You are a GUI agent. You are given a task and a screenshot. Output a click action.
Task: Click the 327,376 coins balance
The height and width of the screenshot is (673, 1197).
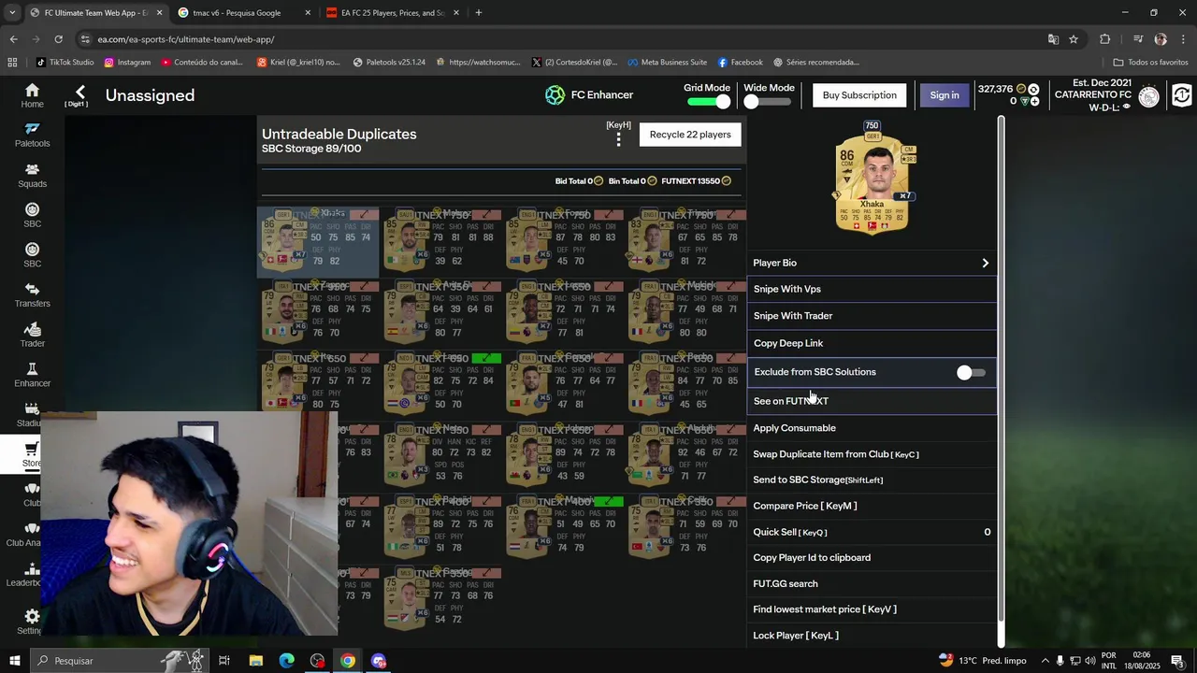point(995,89)
